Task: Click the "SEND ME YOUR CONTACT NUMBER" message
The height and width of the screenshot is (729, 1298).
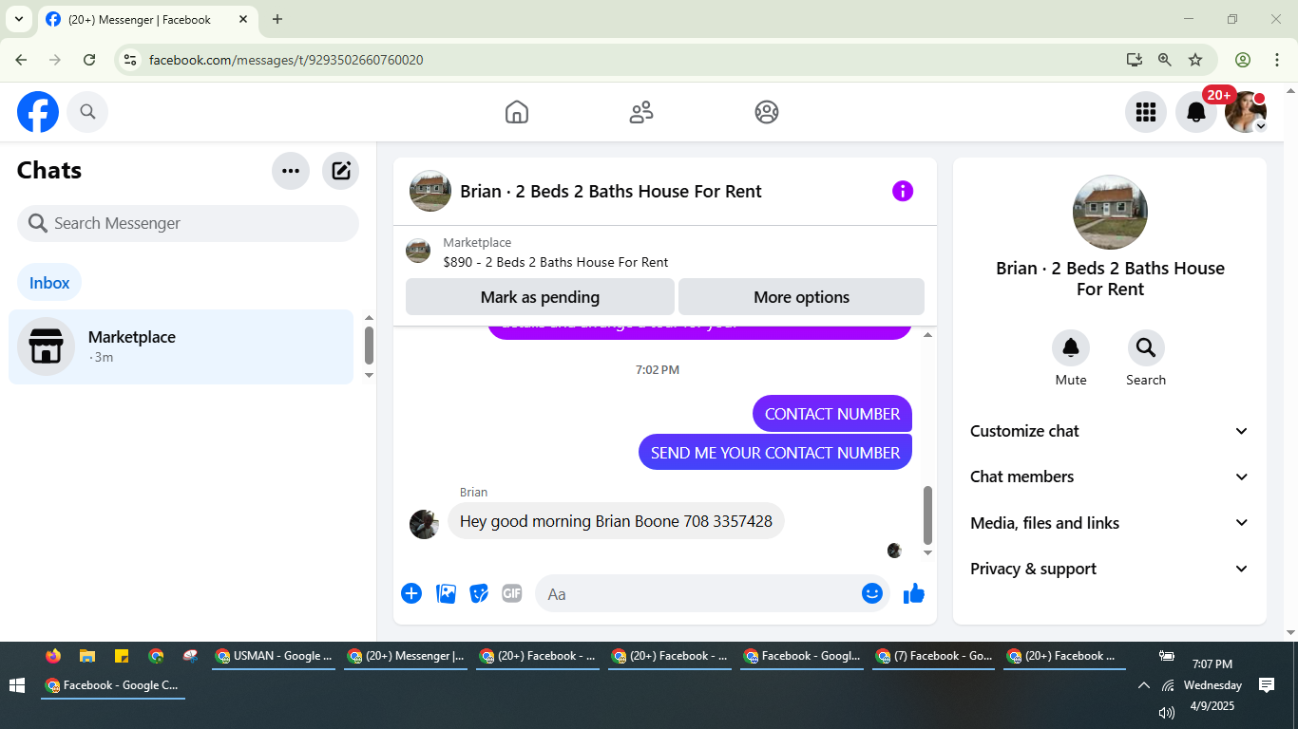Action: (775, 453)
